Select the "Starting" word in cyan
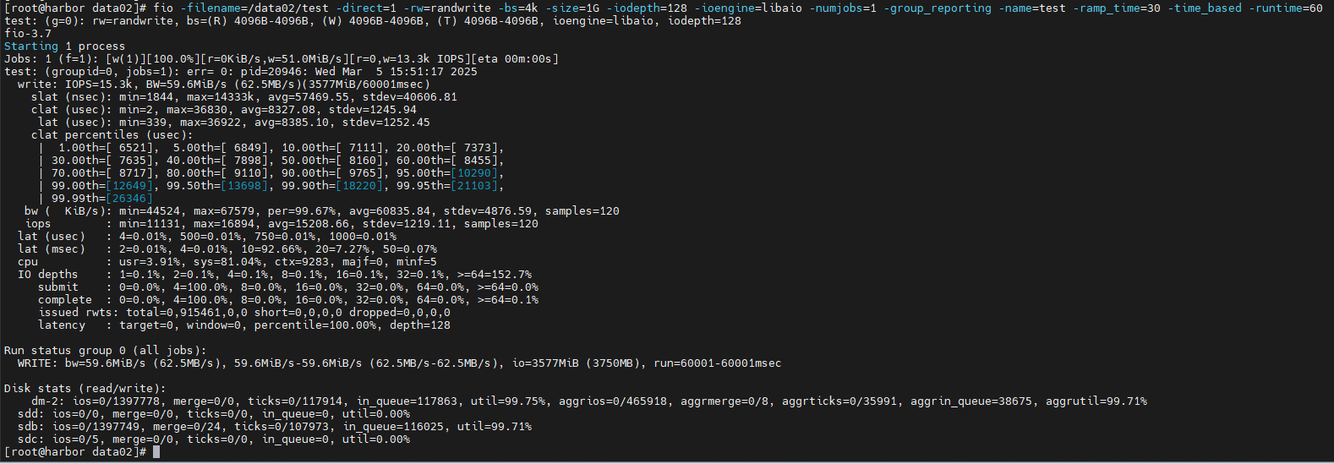The width and height of the screenshot is (1334, 464). point(31,46)
